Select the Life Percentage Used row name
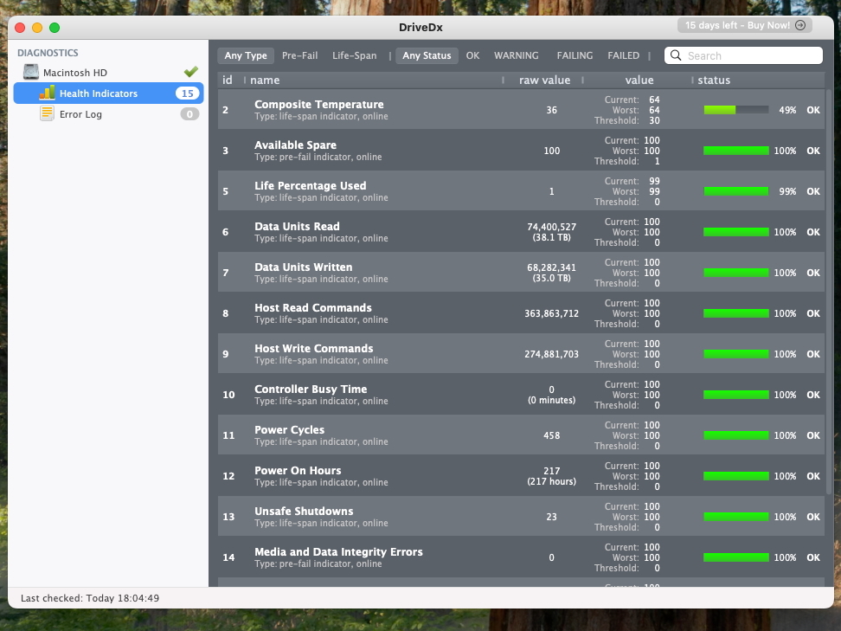This screenshot has width=841, height=631. pyautogui.click(x=311, y=185)
